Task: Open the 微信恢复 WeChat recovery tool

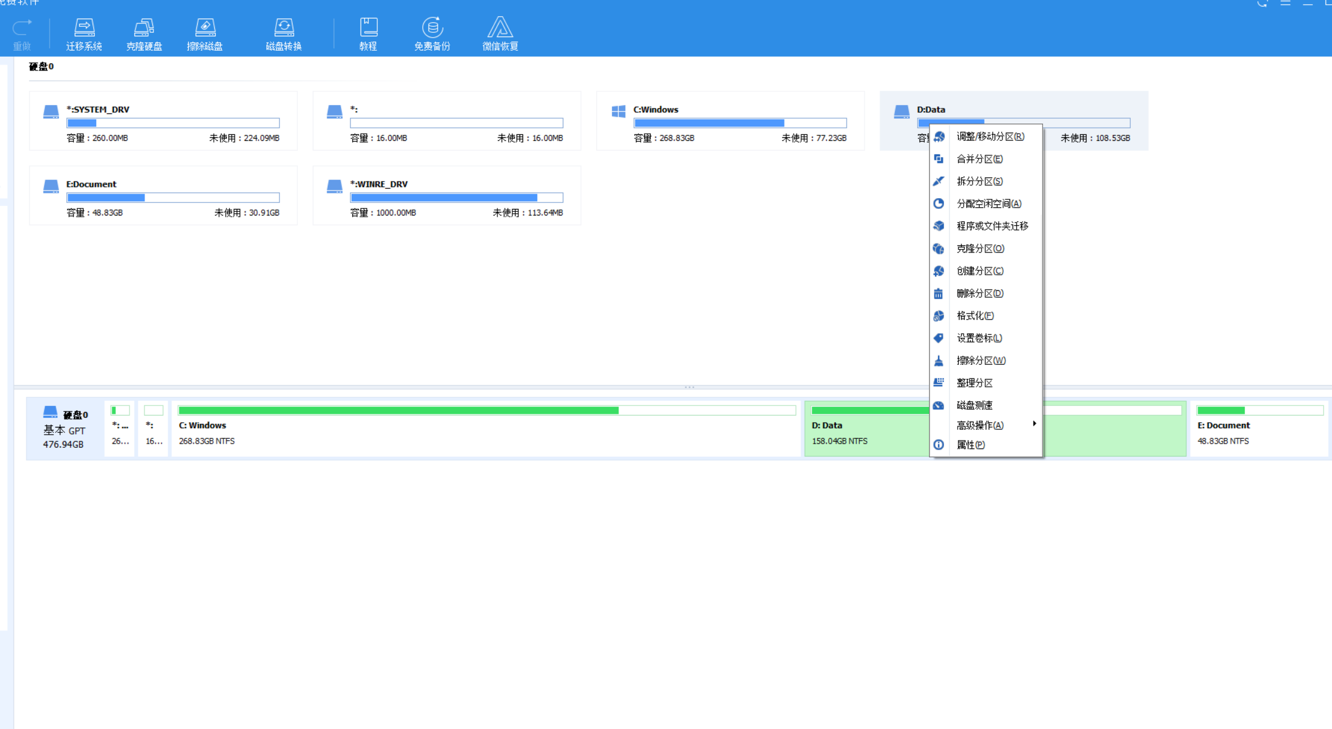Action: click(500, 34)
